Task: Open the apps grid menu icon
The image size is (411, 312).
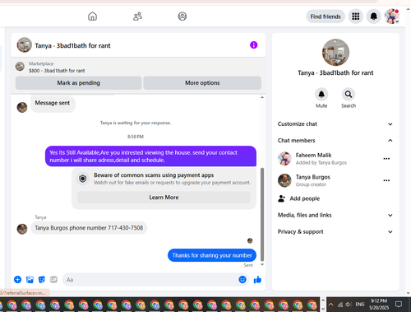Action: (356, 16)
